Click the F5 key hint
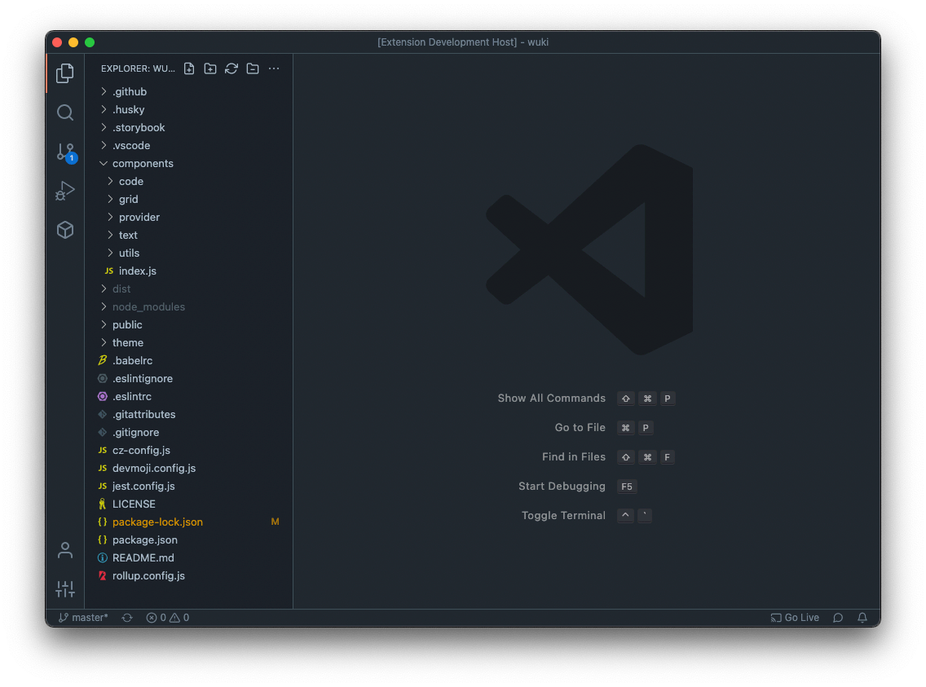The width and height of the screenshot is (926, 687). [x=627, y=487]
